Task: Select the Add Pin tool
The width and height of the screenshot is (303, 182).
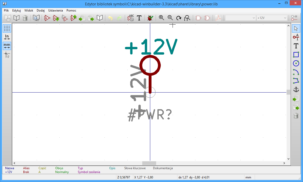Action: point(296,37)
